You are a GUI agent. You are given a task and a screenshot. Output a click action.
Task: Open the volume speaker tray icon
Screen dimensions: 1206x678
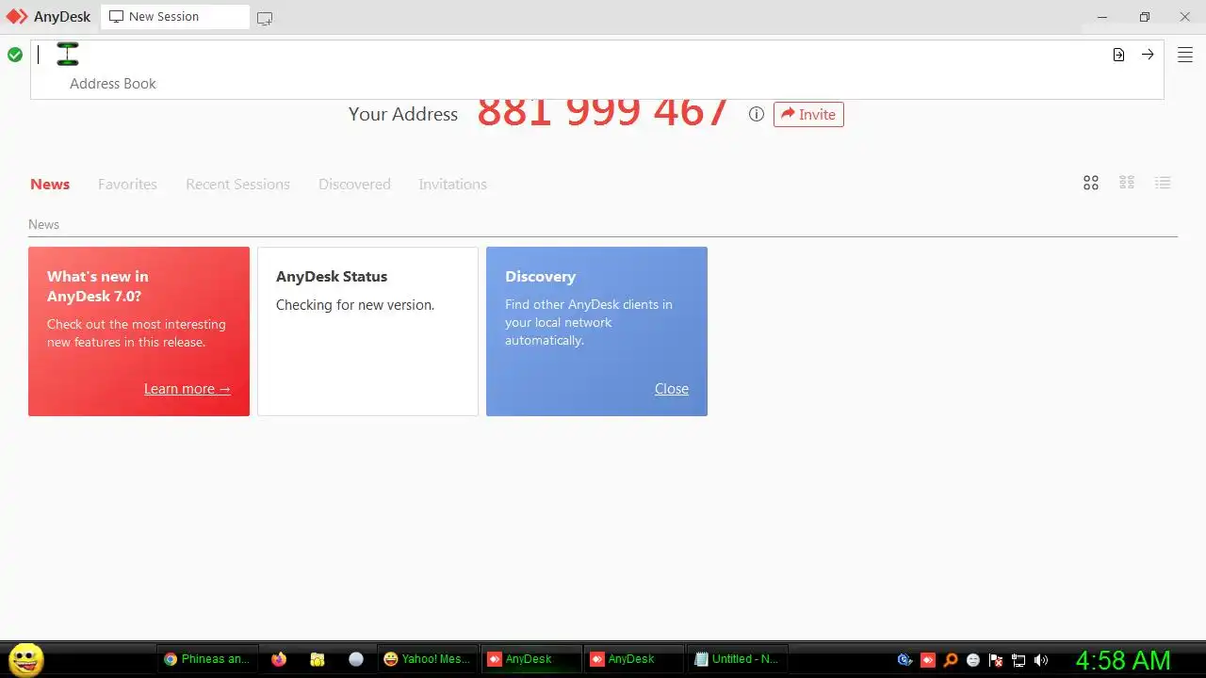tap(1041, 660)
